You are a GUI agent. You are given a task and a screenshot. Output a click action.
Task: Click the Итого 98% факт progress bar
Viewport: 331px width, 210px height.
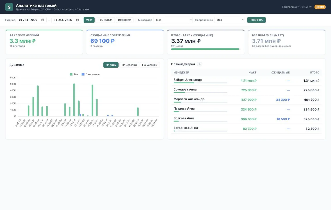(206, 49)
